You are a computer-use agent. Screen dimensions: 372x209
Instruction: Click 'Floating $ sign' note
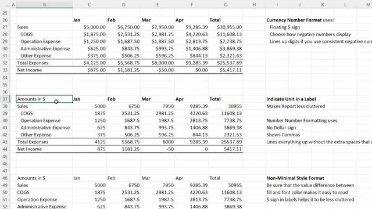[285, 27]
